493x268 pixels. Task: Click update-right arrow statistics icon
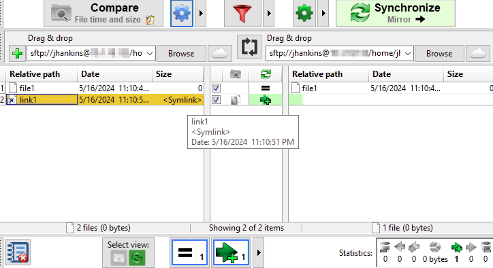(471, 247)
